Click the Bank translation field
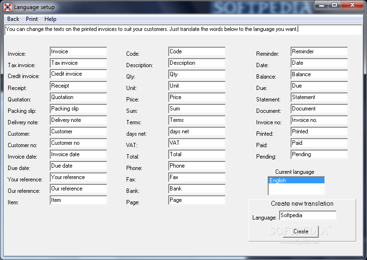367x260 pixels. (x=197, y=189)
